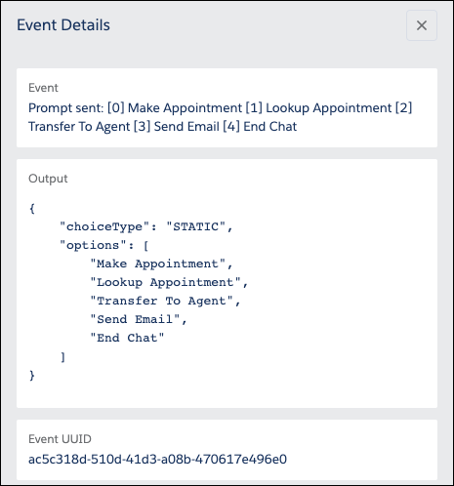This screenshot has height=486, width=454.
Task: Click "Send Email" in options list
Action: (x=135, y=319)
